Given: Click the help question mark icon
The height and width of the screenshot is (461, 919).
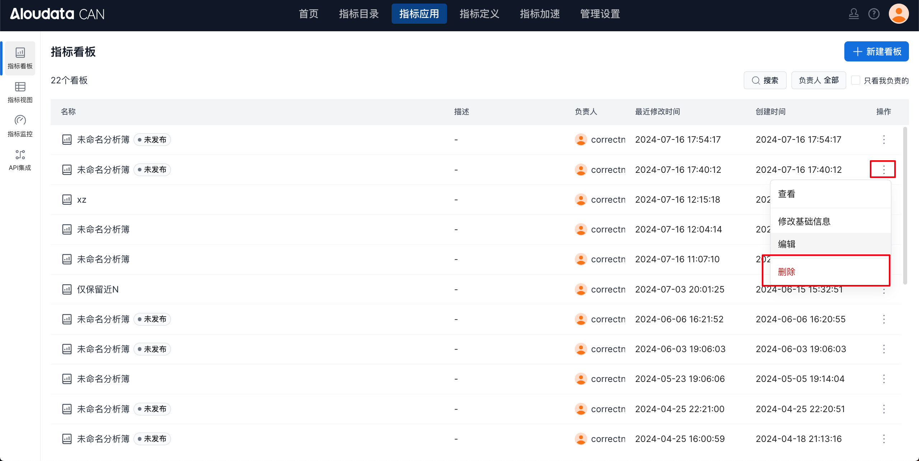Looking at the screenshot, I should 874,14.
